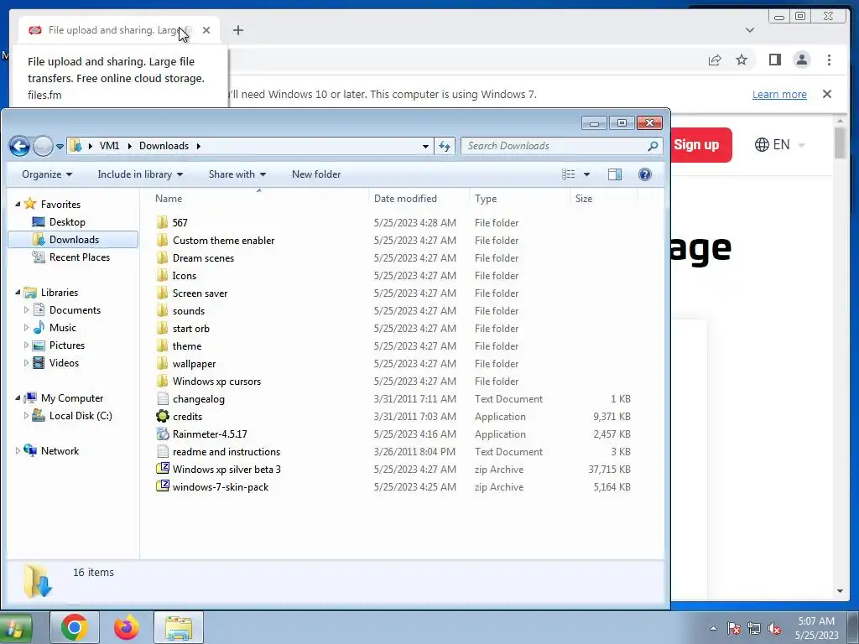
Task: Expand the Network tree node
Action: click(18, 450)
